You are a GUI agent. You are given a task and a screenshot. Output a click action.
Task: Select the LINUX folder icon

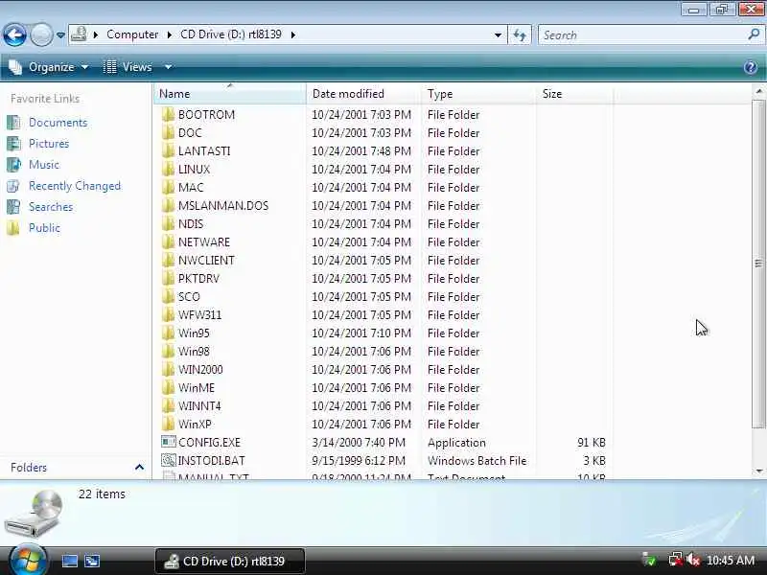(168, 170)
